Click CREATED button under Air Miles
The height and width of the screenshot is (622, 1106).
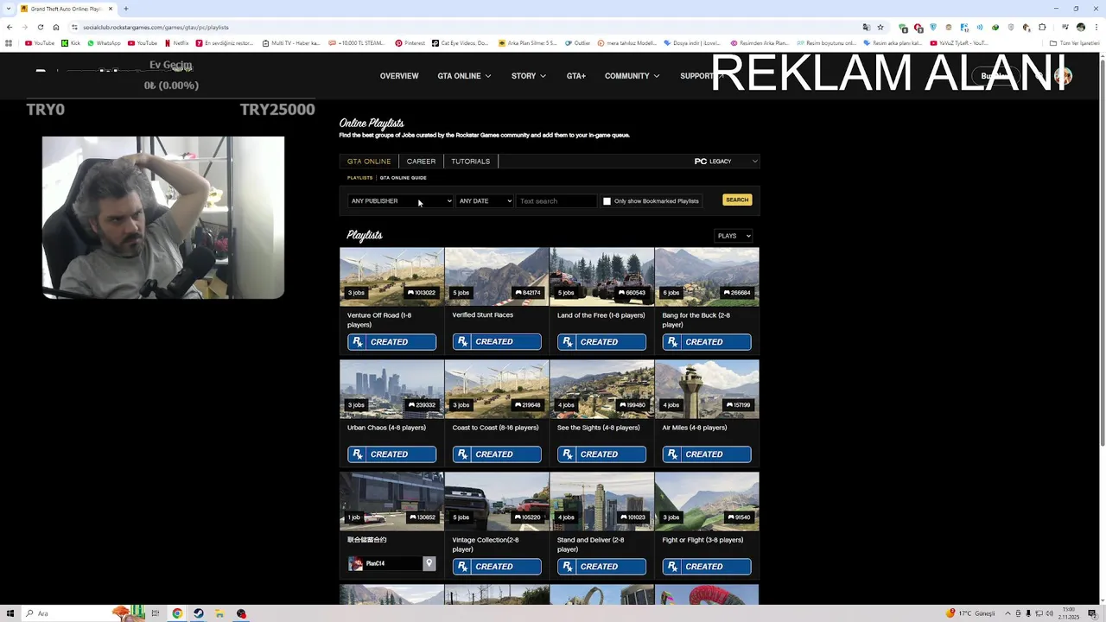coord(707,454)
